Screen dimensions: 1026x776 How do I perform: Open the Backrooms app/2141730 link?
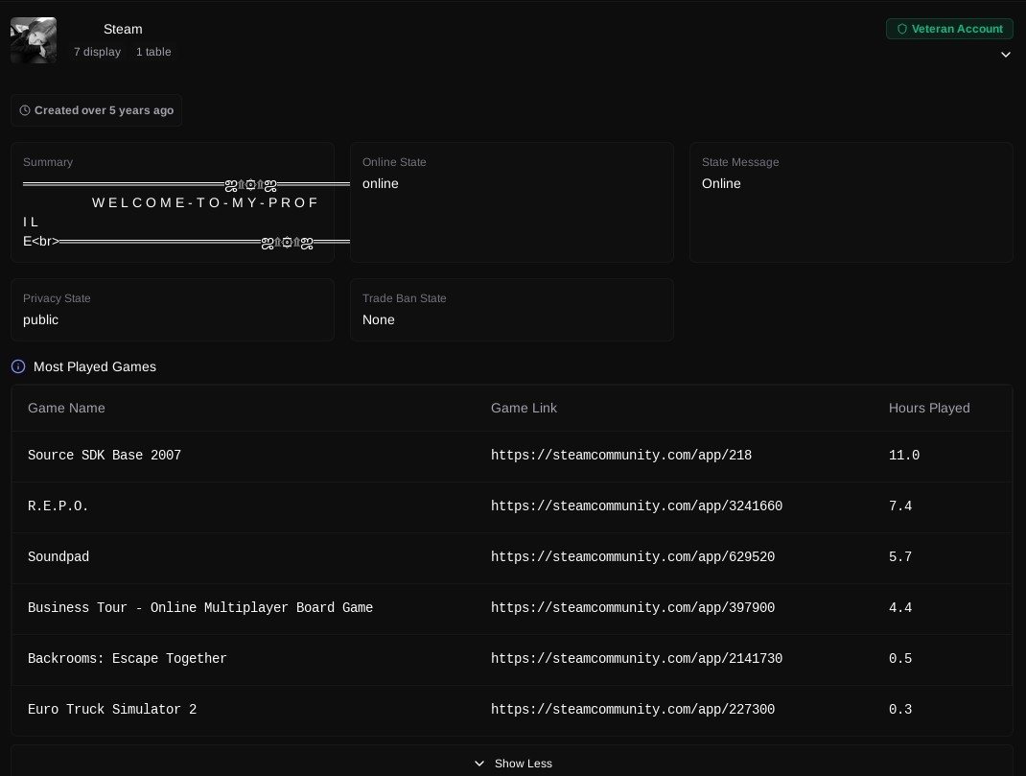click(637, 659)
